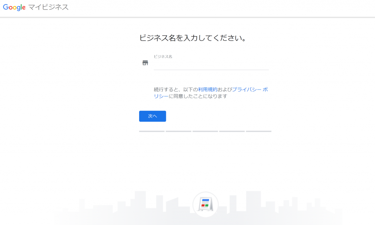
Task: Click the city skyline right of sign icon
Action: tap(280, 205)
